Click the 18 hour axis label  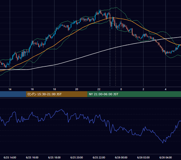pyautogui.click(x=54, y=89)
